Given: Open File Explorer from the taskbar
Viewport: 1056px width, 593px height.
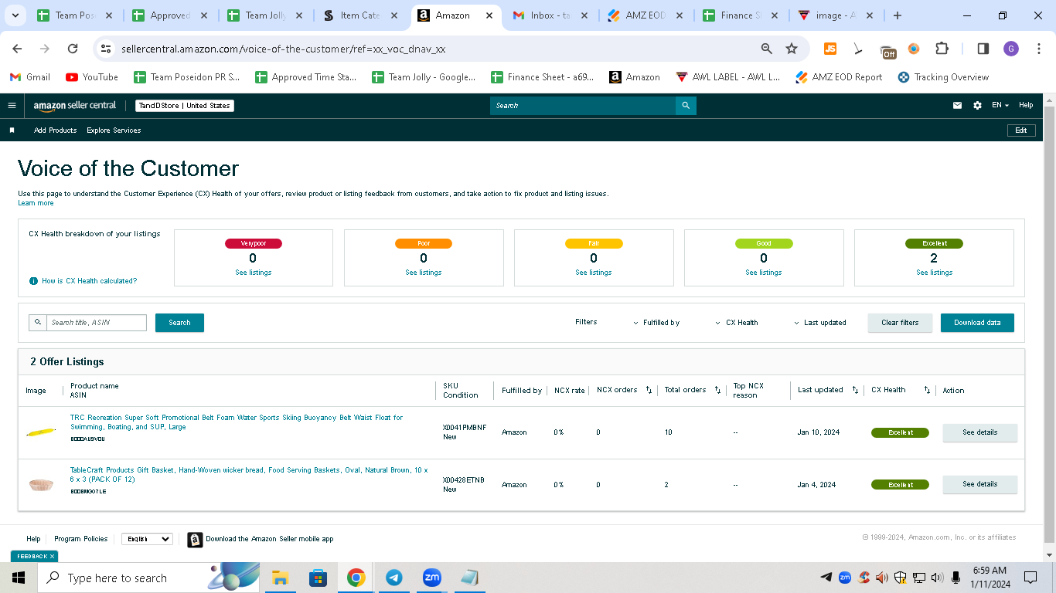Looking at the screenshot, I should (x=280, y=578).
